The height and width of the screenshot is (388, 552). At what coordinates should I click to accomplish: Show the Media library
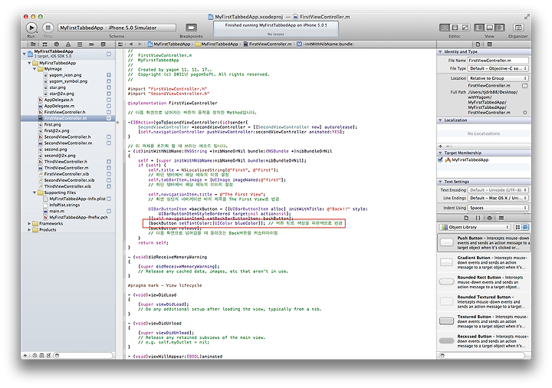(501, 218)
